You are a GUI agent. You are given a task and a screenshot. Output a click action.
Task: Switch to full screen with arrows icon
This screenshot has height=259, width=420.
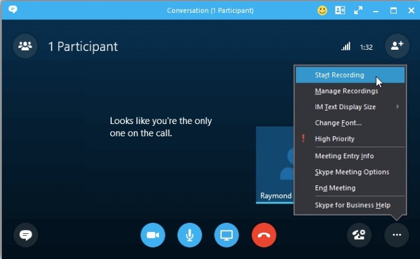coord(358,10)
